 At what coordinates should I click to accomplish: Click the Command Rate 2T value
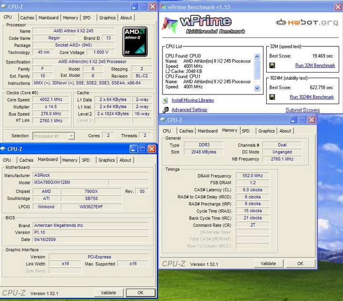tap(252, 225)
